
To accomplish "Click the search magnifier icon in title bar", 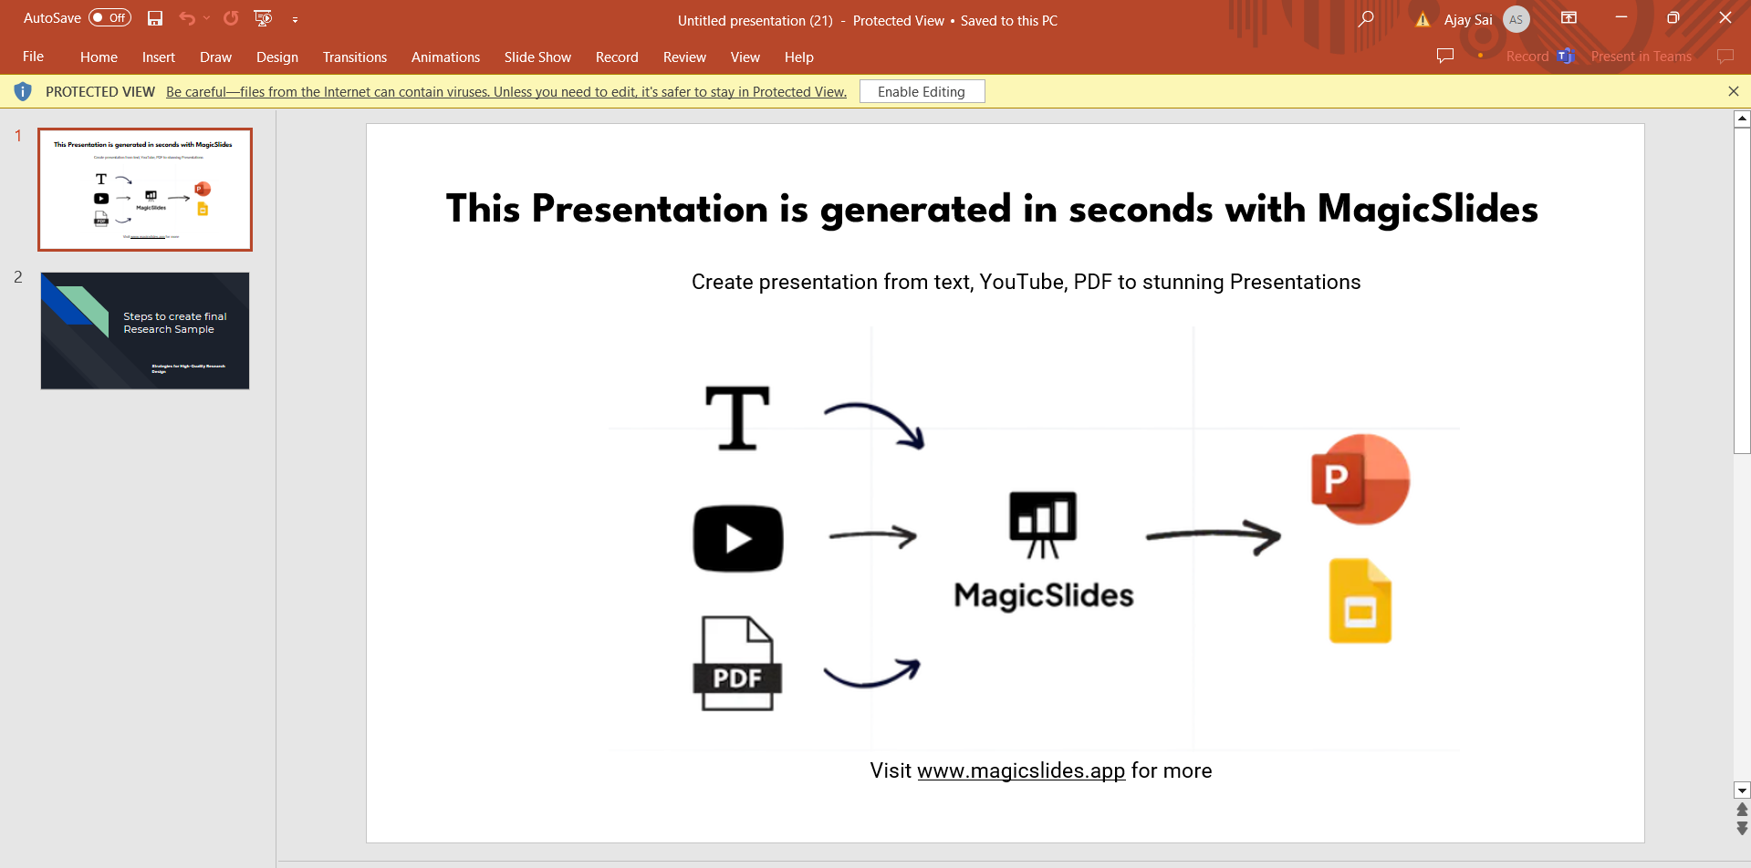I will click(x=1366, y=19).
